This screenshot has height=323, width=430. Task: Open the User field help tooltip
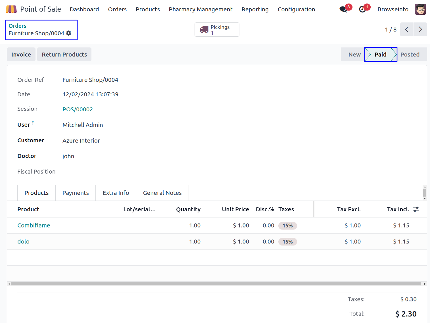point(33,123)
